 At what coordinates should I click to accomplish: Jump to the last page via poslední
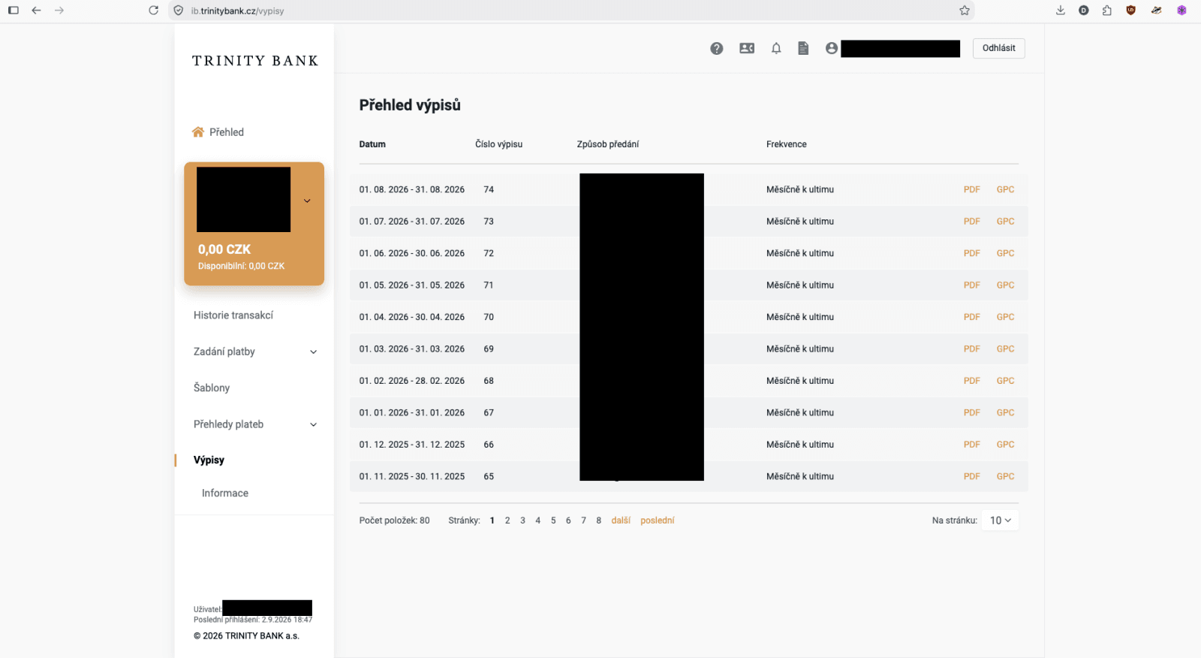coord(658,521)
